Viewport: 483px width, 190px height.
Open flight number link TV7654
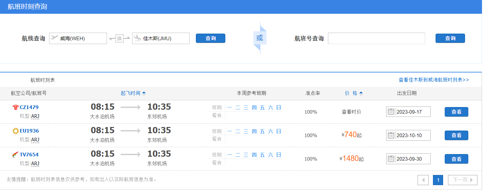(x=29, y=154)
